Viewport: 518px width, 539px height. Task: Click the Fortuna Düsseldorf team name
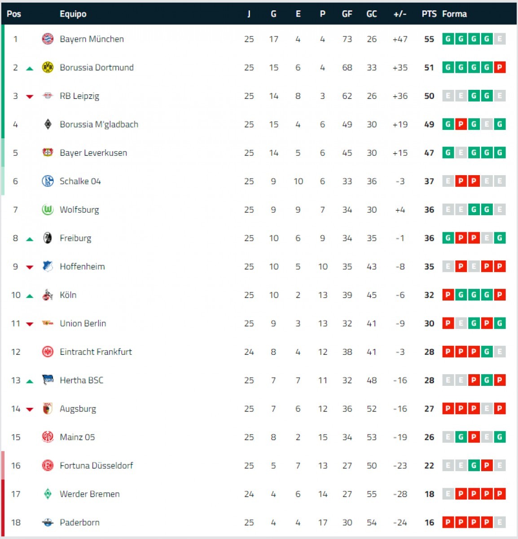[97, 465]
